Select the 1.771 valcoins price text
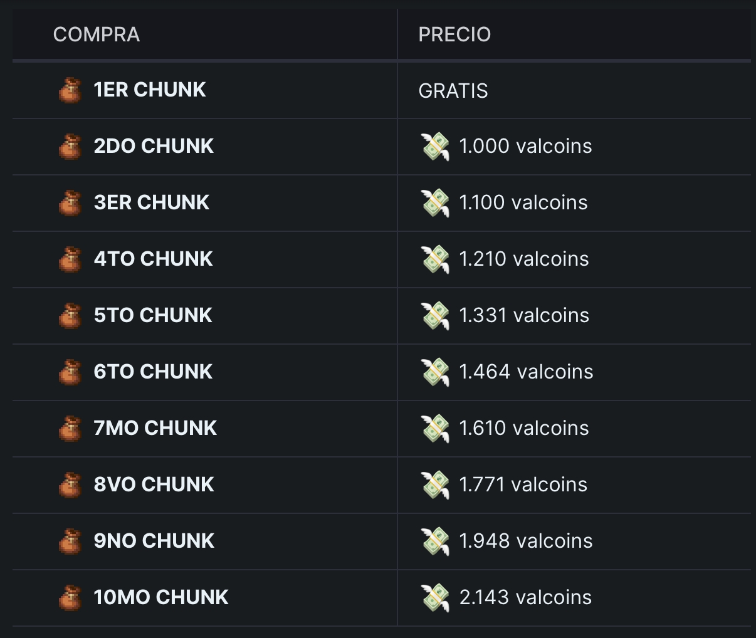The width and height of the screenshot is (756, 638). point(523,484)
